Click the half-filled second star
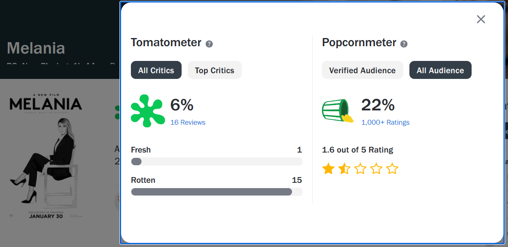 point(344,168)
